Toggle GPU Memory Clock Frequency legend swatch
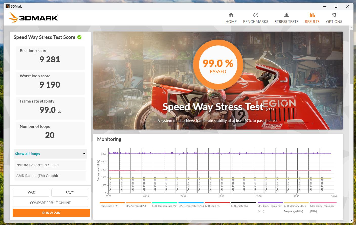Viewport: 356px width, 225px height. [296, 203]
